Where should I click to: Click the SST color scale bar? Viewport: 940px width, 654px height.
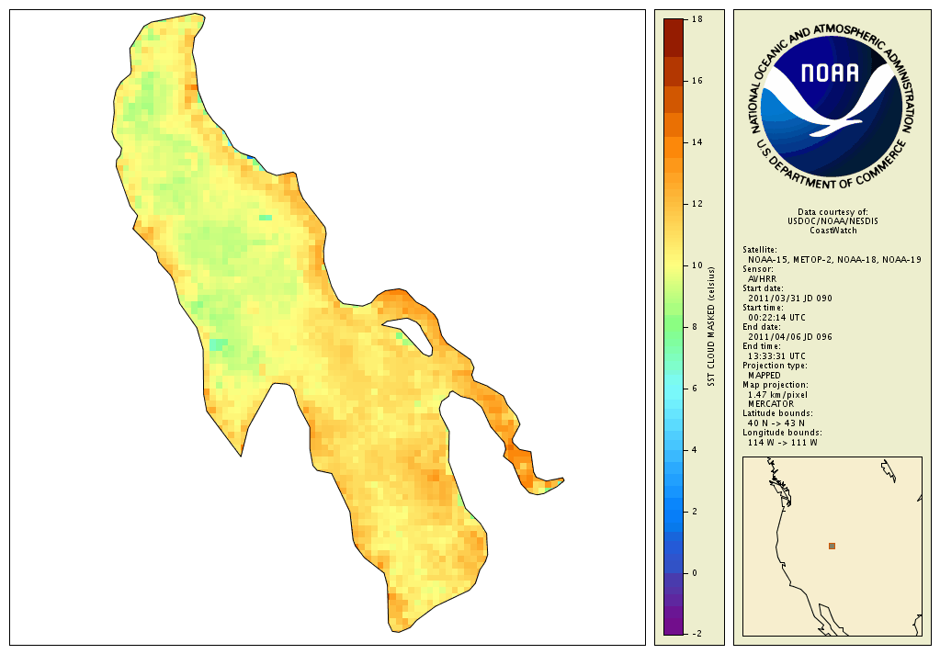click(x=674, y=326)
